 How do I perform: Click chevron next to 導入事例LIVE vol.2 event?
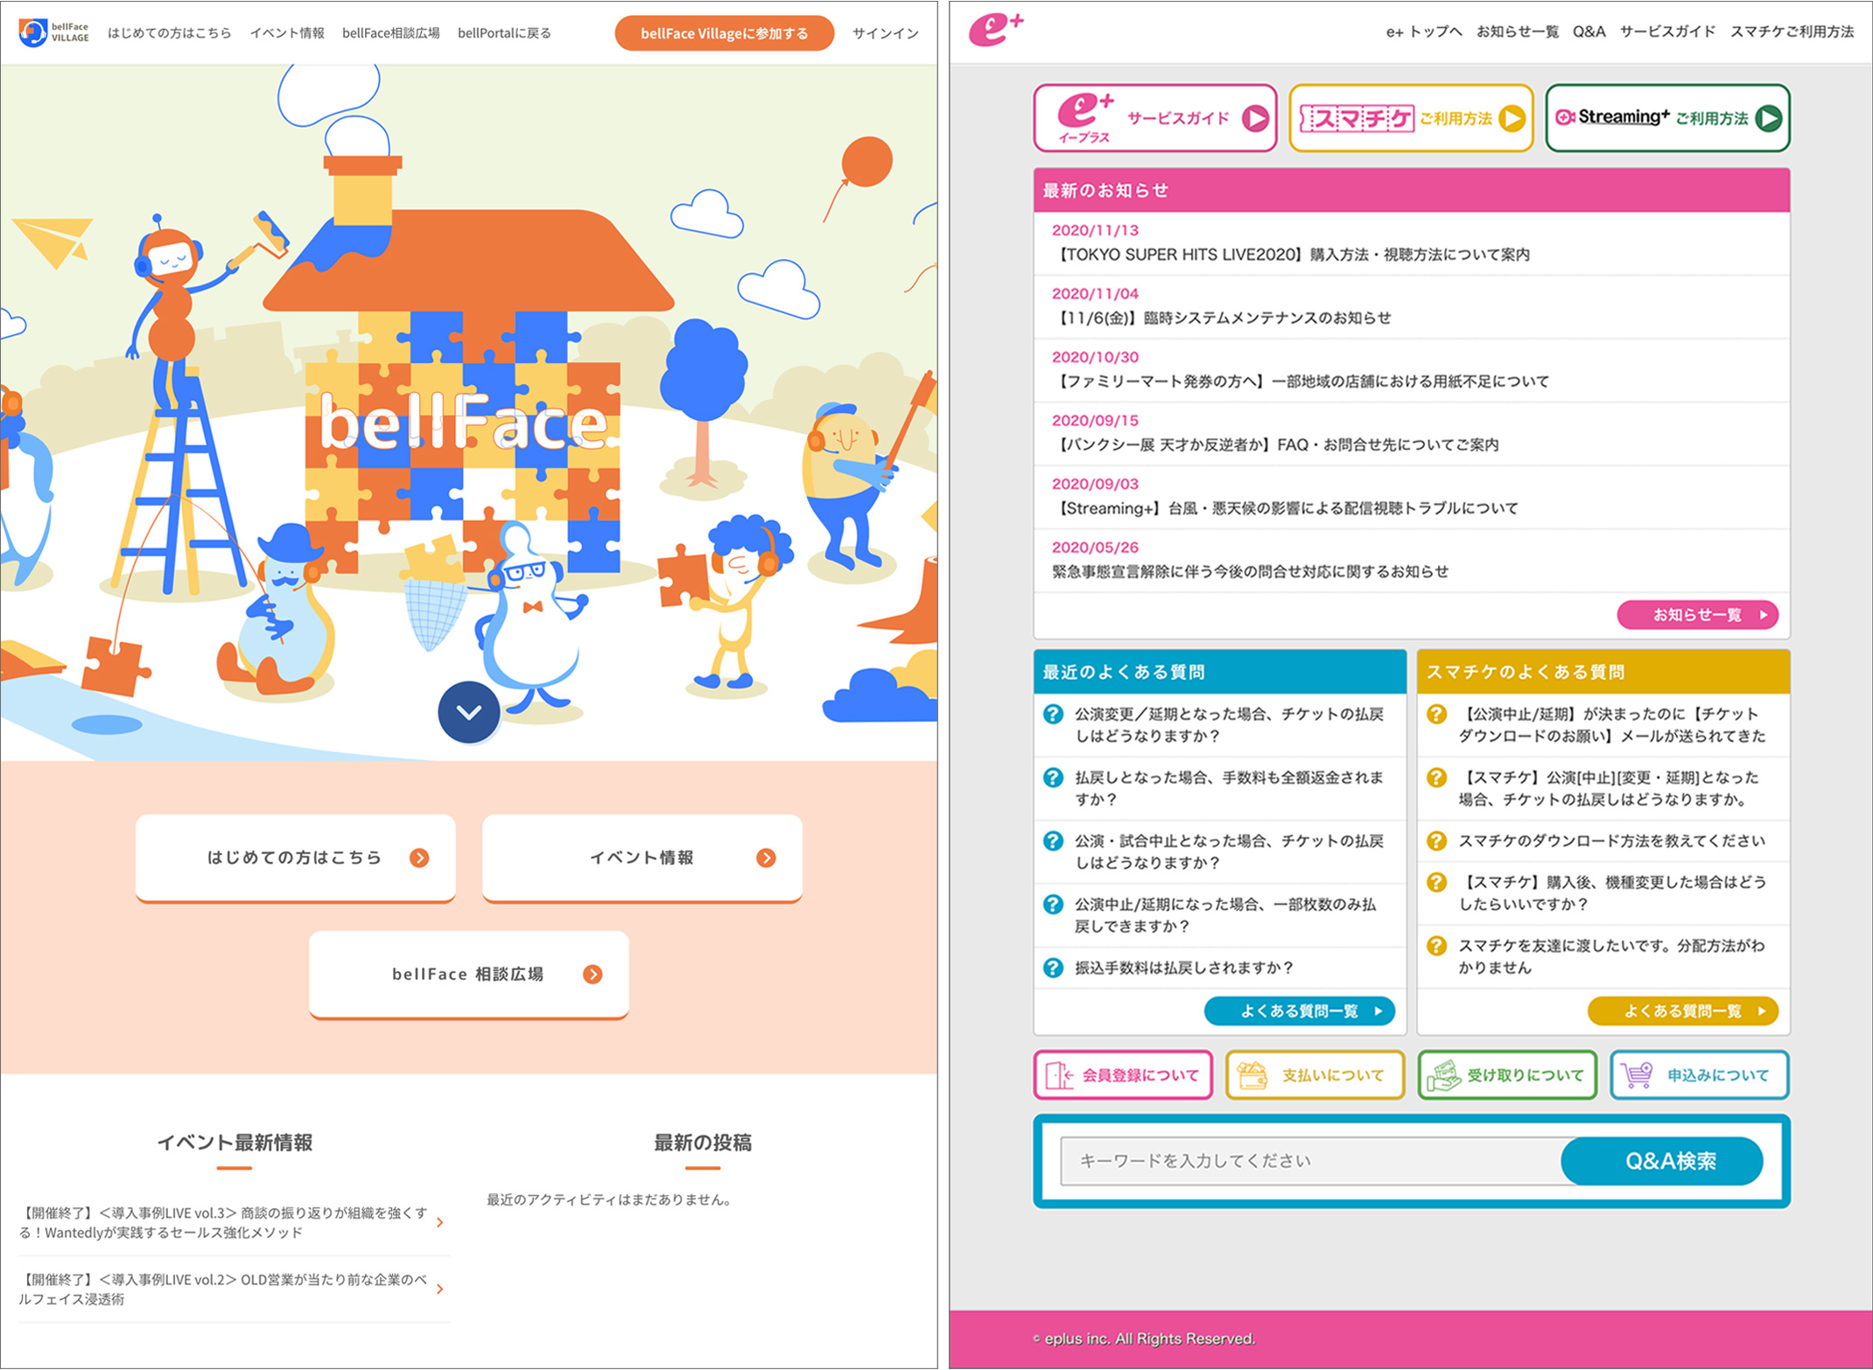439,1289
